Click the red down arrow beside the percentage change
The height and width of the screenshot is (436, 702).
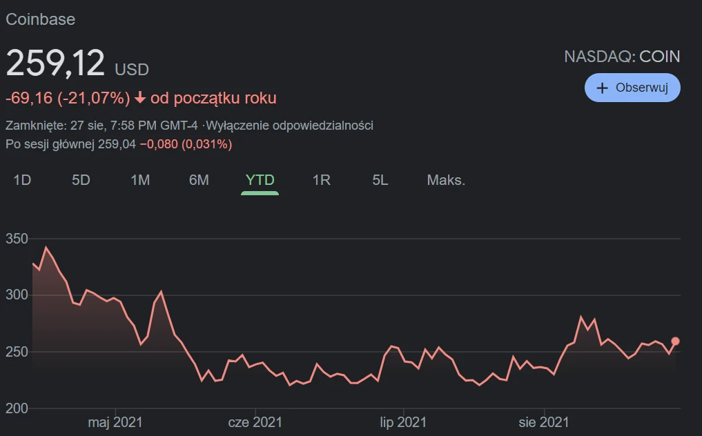[x=140, y=97]
